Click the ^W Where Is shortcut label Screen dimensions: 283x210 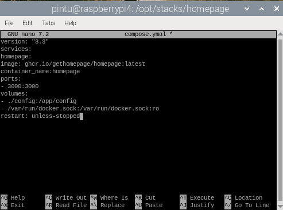[109, 197]
